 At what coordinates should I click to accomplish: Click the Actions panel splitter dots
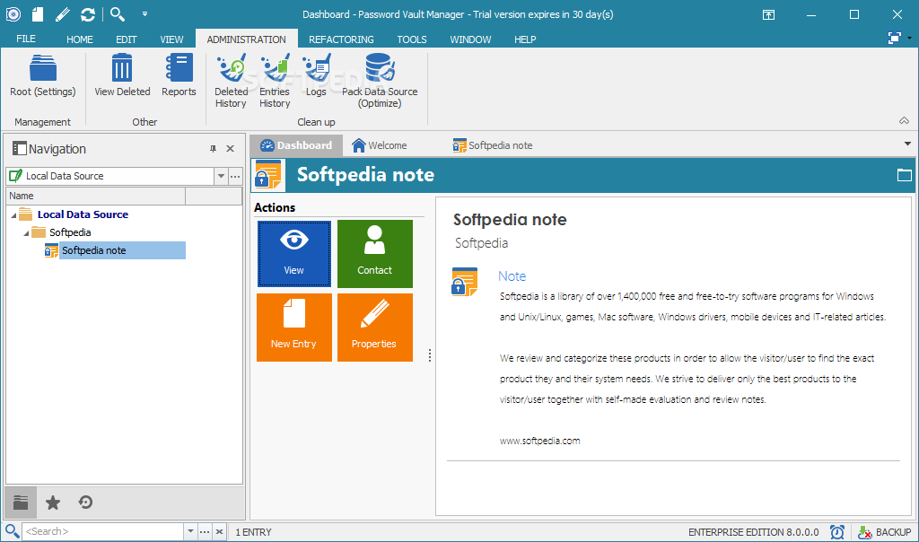[430, 355]
